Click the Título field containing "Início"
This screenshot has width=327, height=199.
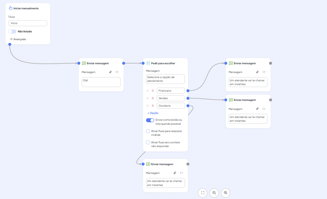tap(28, 23)
